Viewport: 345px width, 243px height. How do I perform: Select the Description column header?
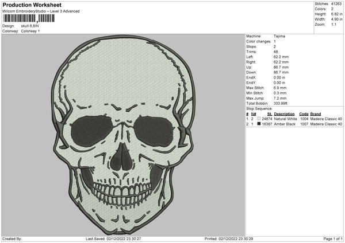(x=284, y=114)
